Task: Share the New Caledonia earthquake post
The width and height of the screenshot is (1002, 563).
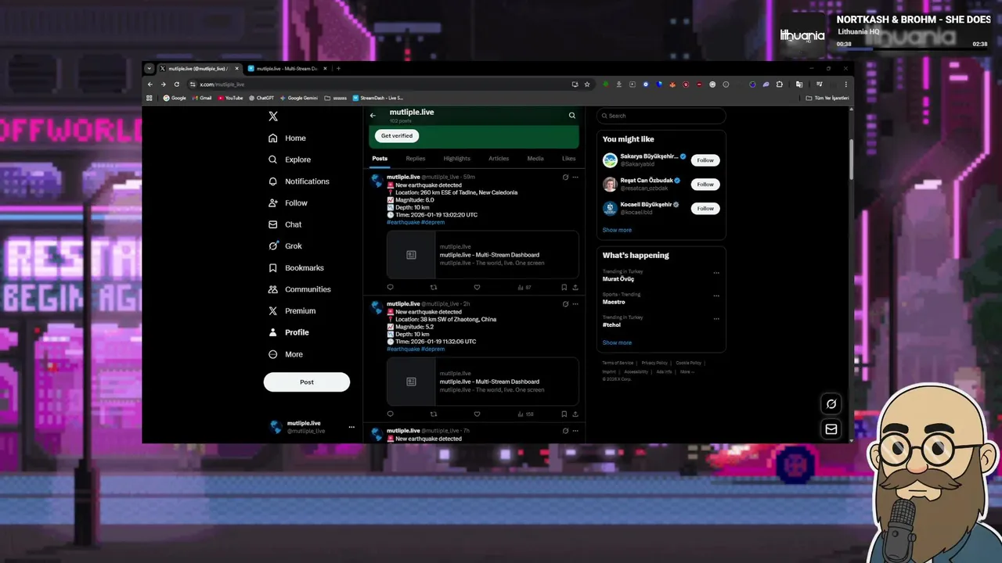Action: pyautogui.click(x=575, y=288)
